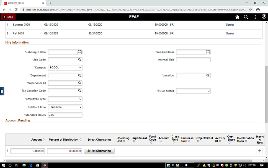Screen dimensions: 268x168
Task: Click the Location lookup magnifier
Action: 208,75
